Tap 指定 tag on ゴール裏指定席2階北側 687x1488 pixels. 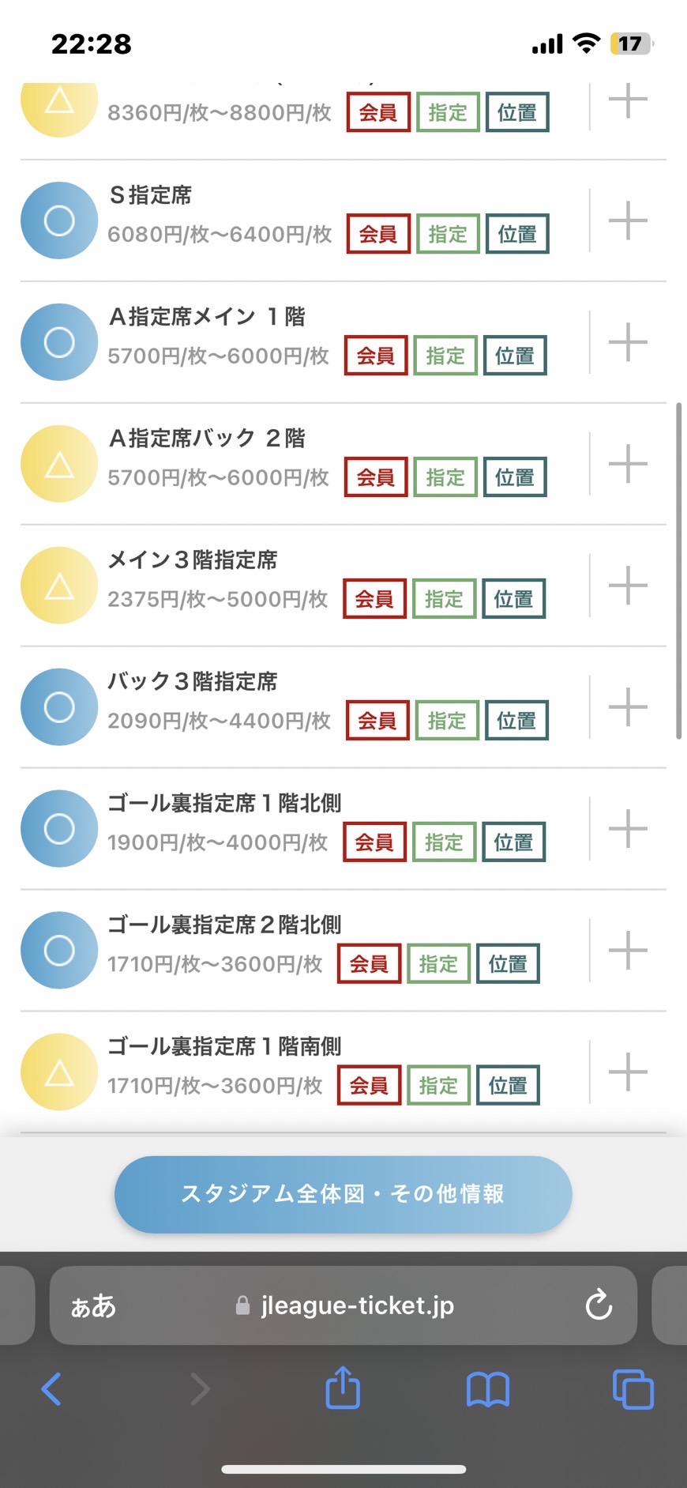click(438, 964)
